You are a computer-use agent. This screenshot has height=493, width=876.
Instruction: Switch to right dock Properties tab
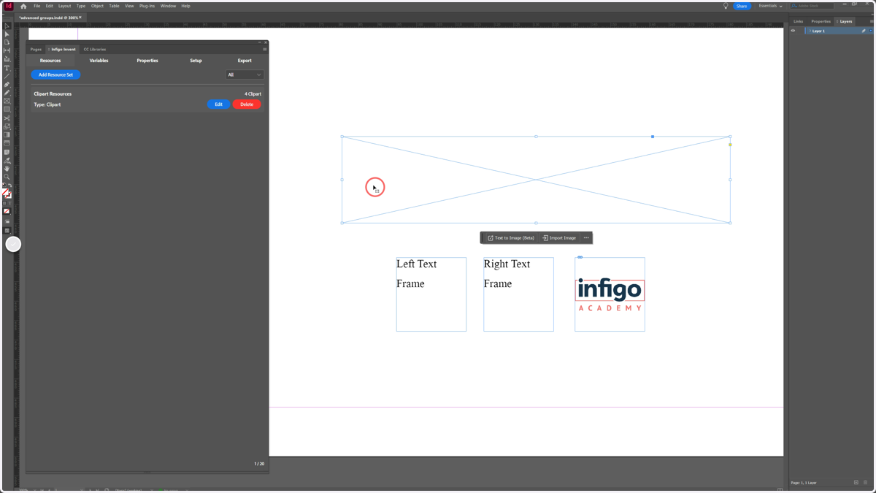pyautogui.click(x=821, y=21)
